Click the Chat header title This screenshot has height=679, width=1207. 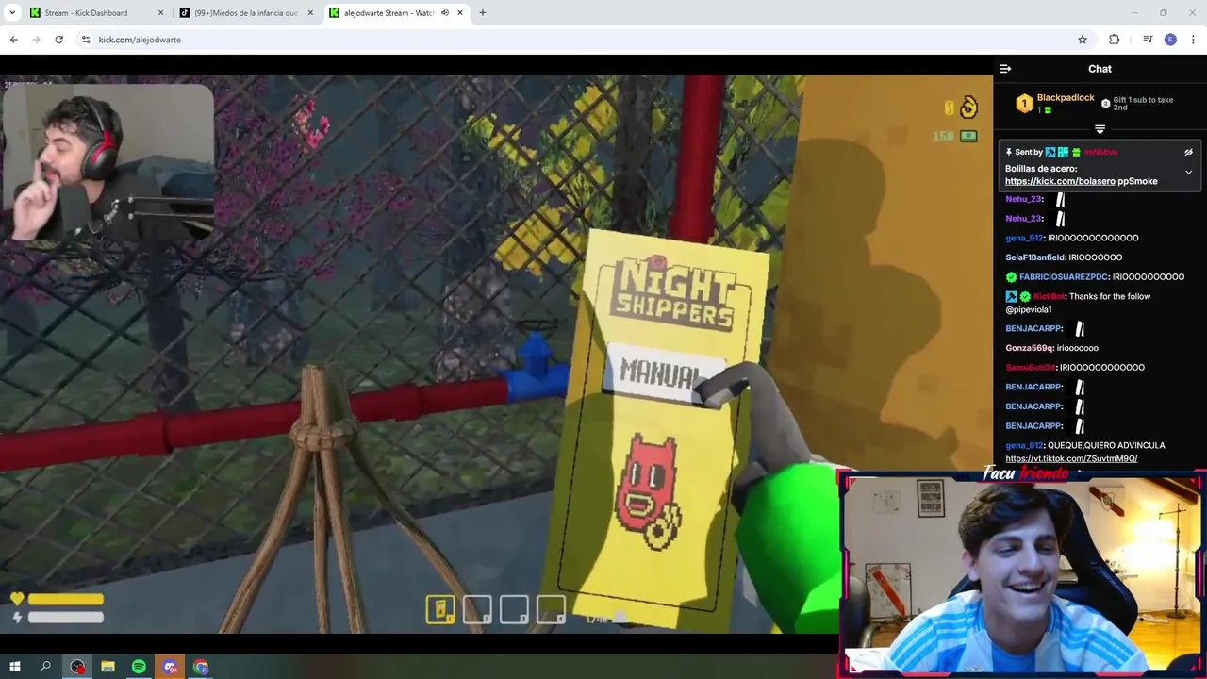(x=1100, y=69)
